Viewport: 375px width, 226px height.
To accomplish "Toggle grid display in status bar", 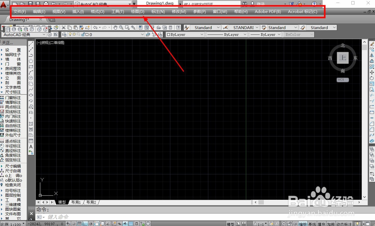I will point(79,224).
